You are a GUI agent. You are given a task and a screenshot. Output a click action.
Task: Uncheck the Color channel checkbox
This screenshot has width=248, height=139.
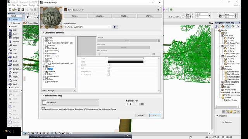[x=46, y=41]
